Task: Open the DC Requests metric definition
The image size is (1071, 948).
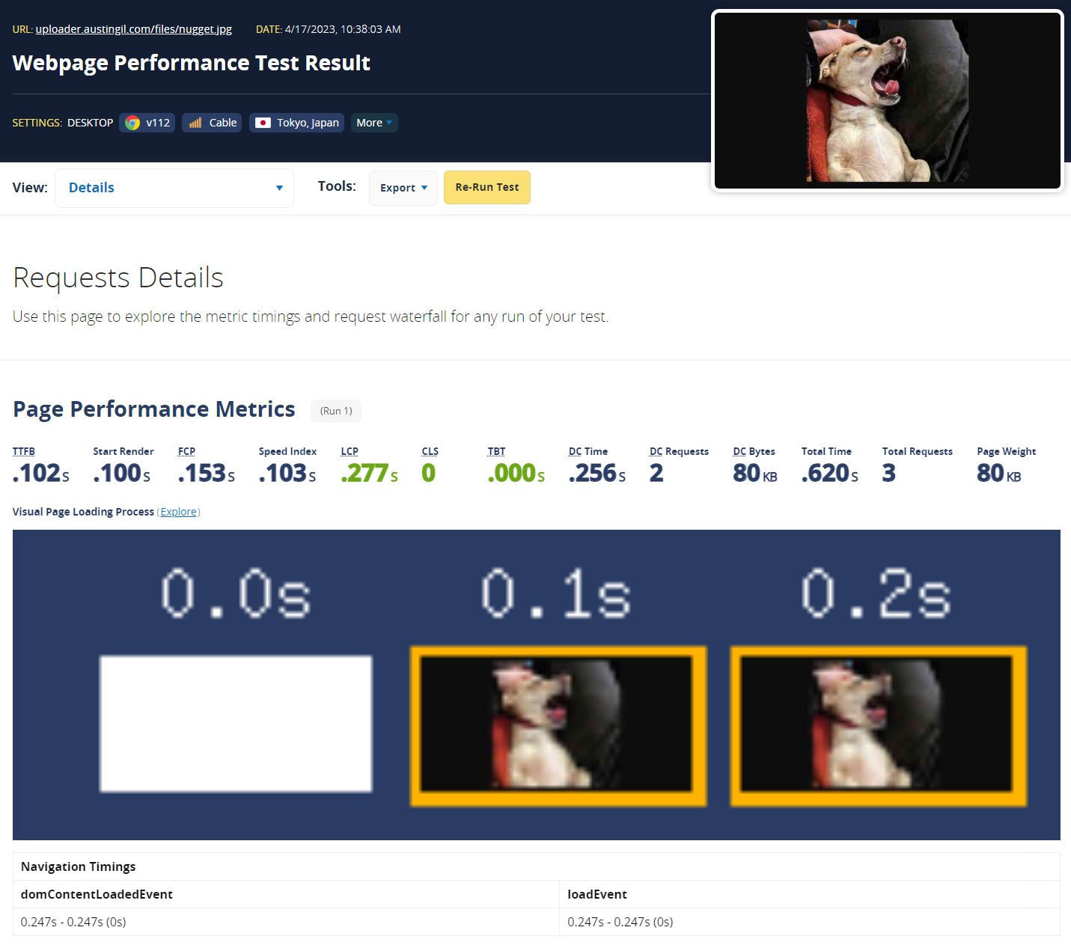Action: [679, 451]
